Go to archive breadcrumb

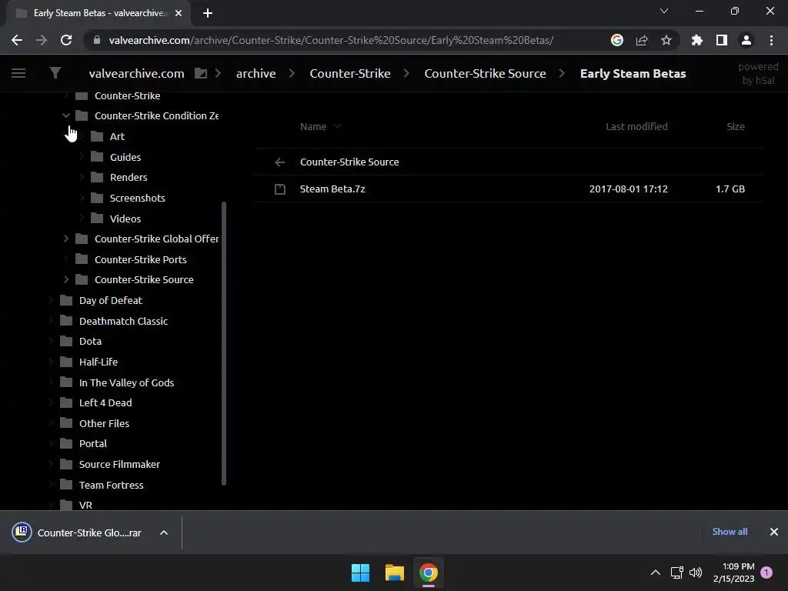click(x=255, y=73)
